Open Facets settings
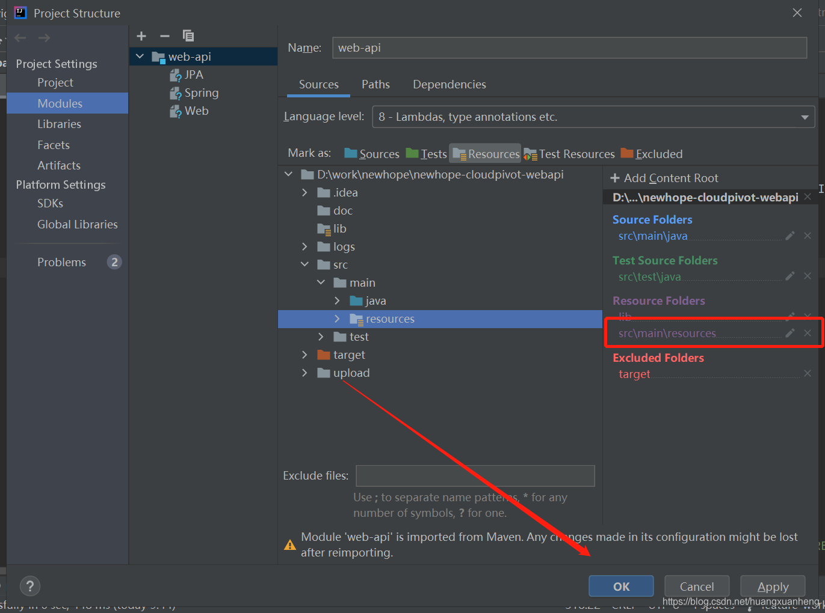This screenshot has width=825, height=613. click(54, 145)
